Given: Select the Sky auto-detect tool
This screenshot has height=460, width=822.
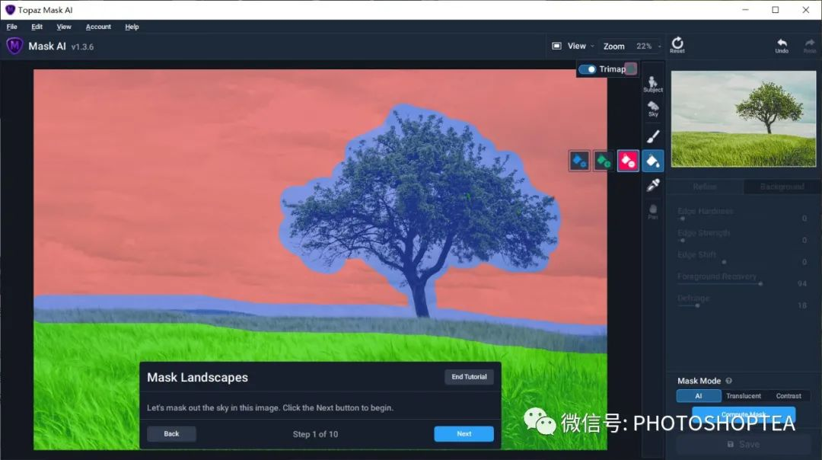Looking at the screenshot, I should 653,109.
